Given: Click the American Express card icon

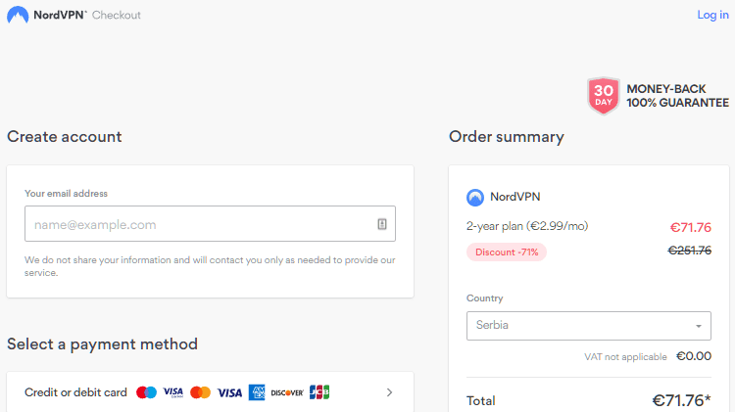Looking at the screenshot, I should tap(257, 392).
